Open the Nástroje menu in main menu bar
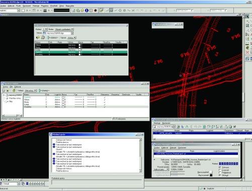 coord(36,6)
